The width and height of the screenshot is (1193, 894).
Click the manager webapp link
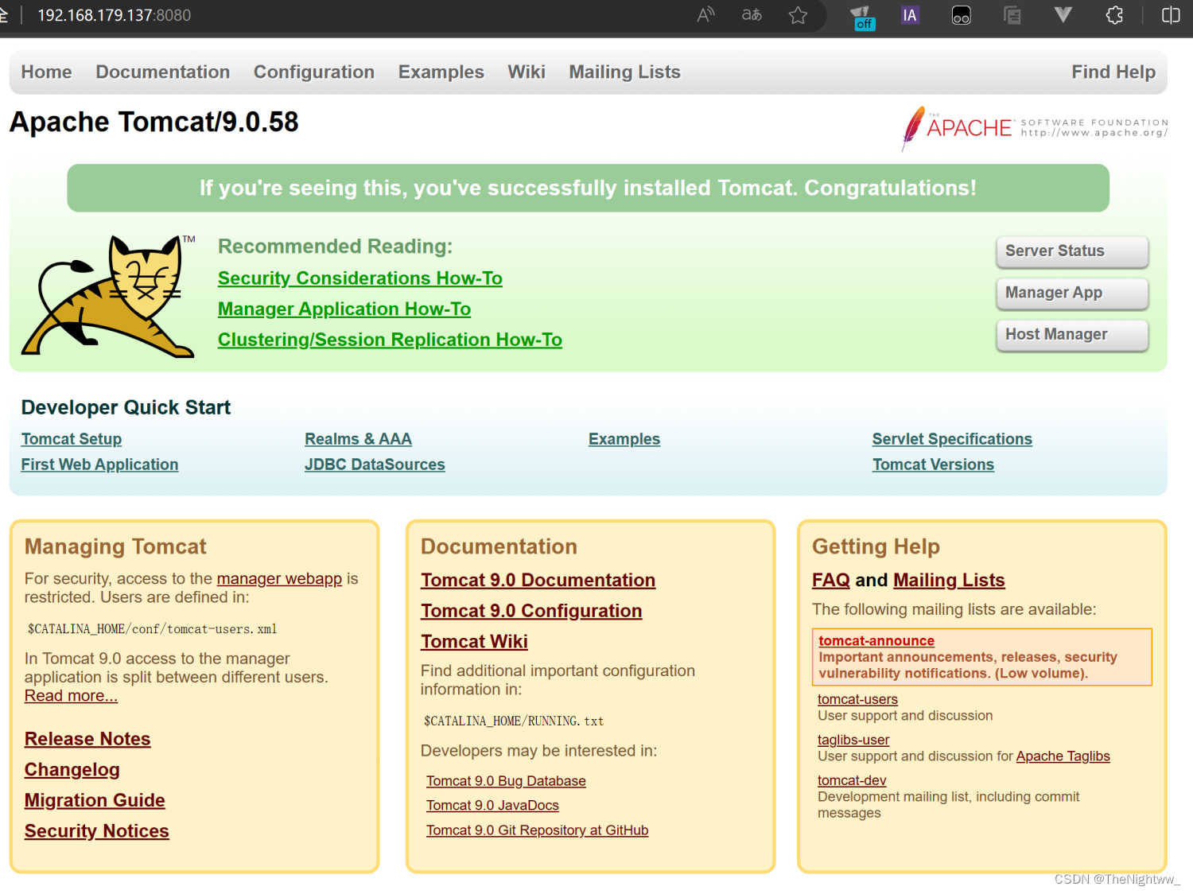tap(279, 579)
